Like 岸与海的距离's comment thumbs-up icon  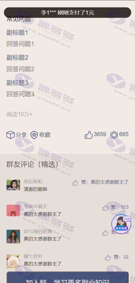point(105,233)
